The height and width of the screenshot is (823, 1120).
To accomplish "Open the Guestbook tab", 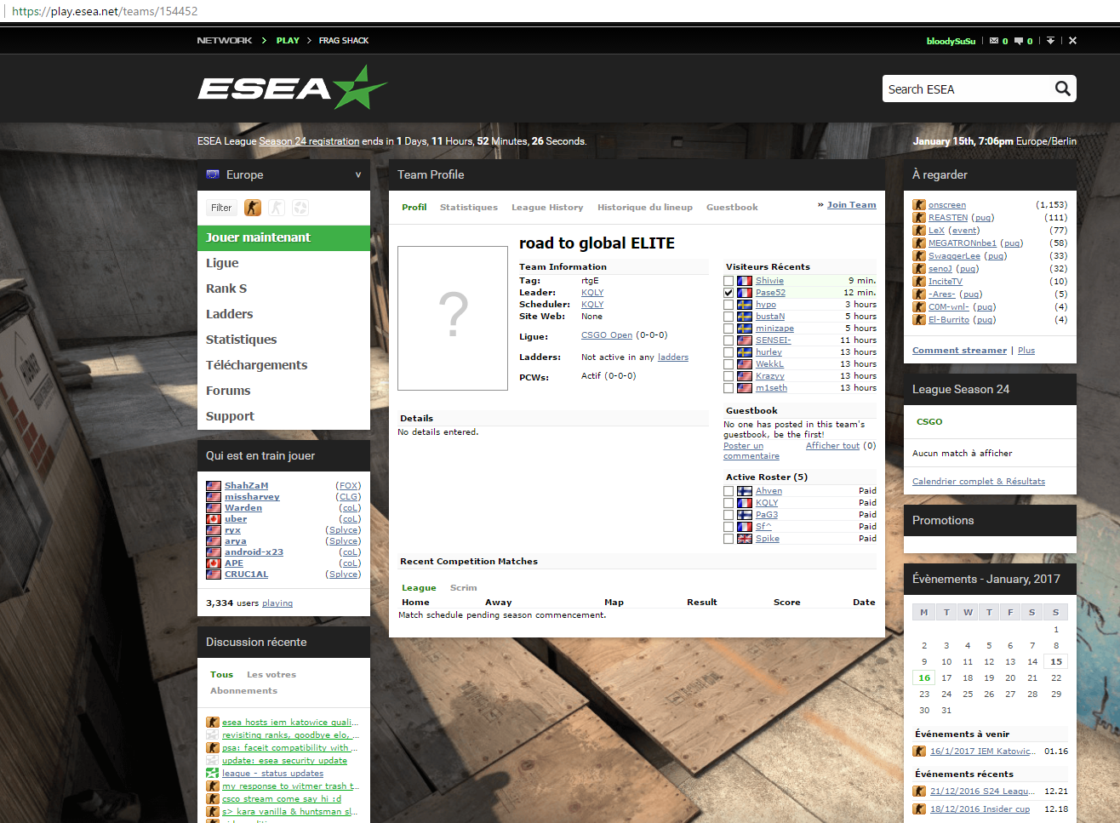I will (732, 208).
